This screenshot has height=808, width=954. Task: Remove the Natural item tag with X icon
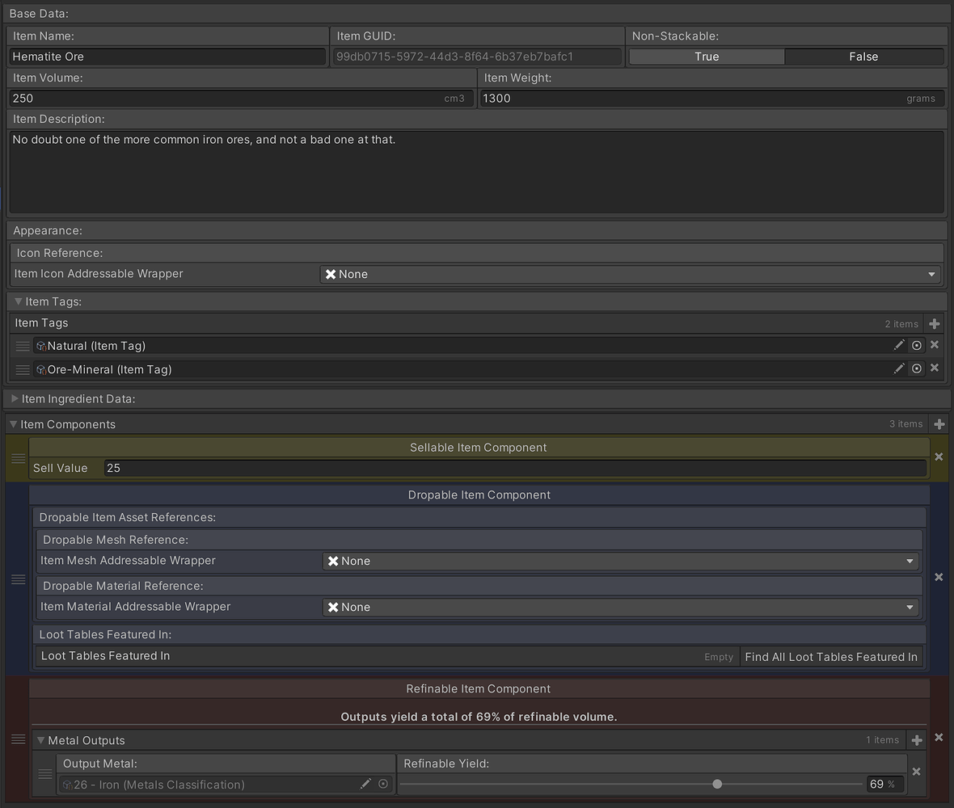click(935, 345)
